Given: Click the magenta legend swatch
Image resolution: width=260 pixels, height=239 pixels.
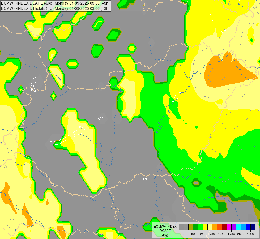Looking at the screenshot, I should (229, 227).
